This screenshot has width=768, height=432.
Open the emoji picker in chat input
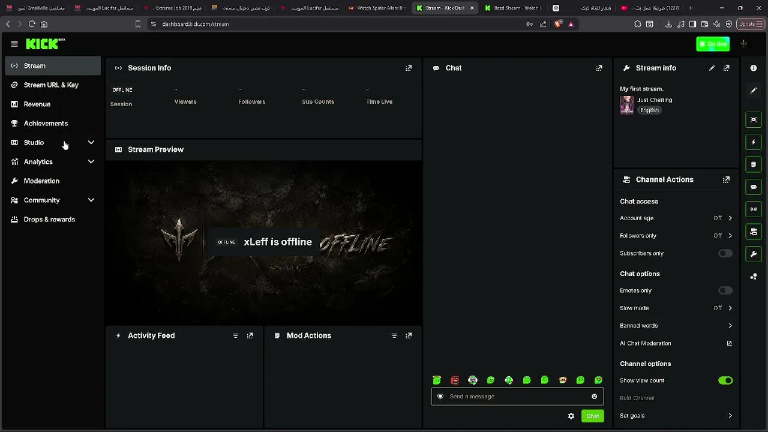click(x=595, y=396)
